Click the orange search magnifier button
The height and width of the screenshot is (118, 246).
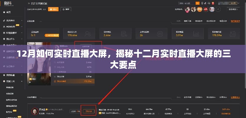pyautogui.click(x=197, y=3)
